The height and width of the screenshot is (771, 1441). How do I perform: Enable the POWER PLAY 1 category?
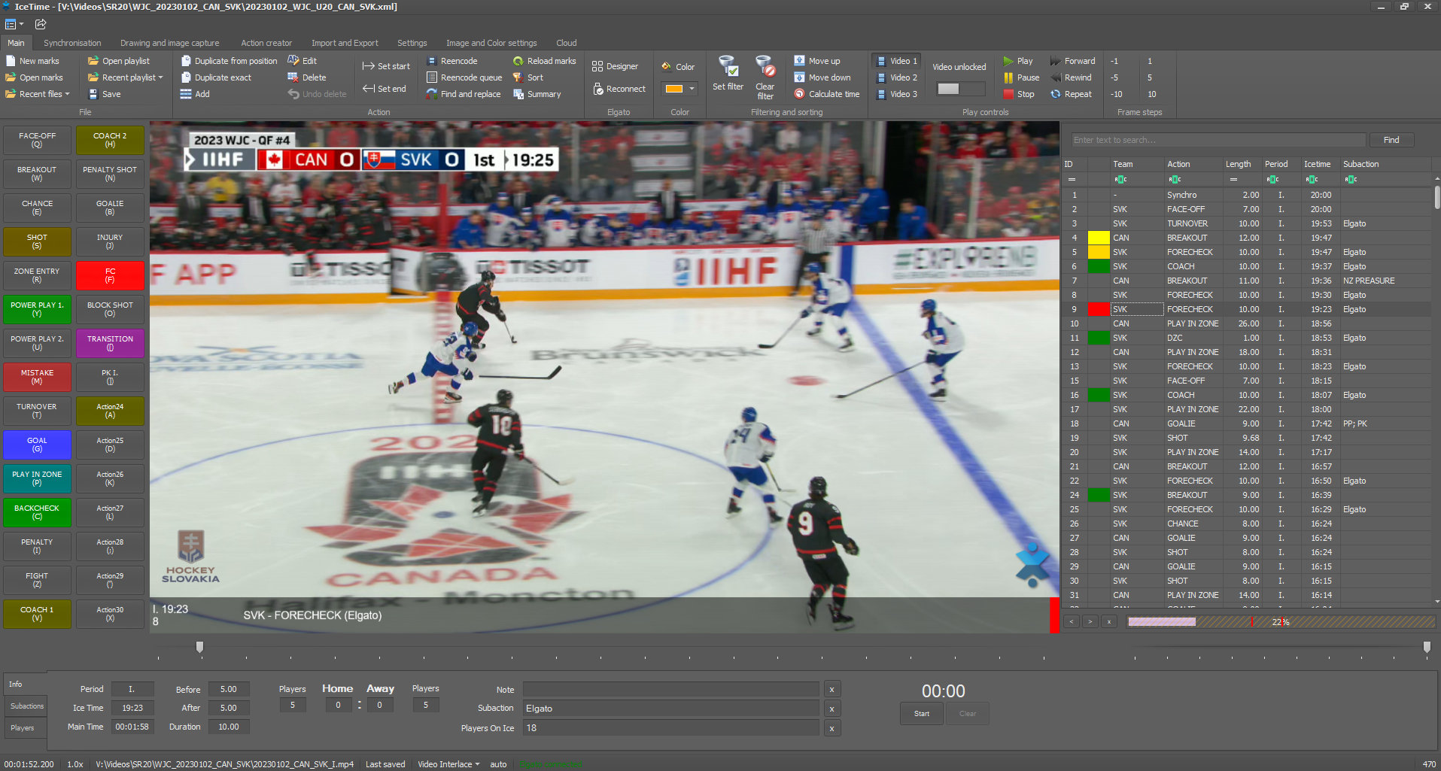(x=36, y=309)
